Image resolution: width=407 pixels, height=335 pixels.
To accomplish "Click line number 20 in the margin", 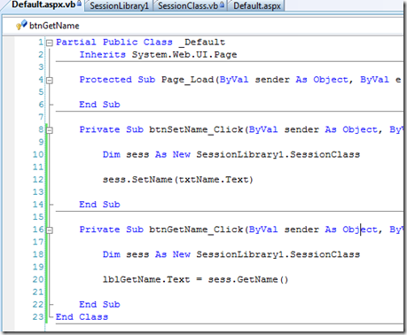I will [38, 279].
